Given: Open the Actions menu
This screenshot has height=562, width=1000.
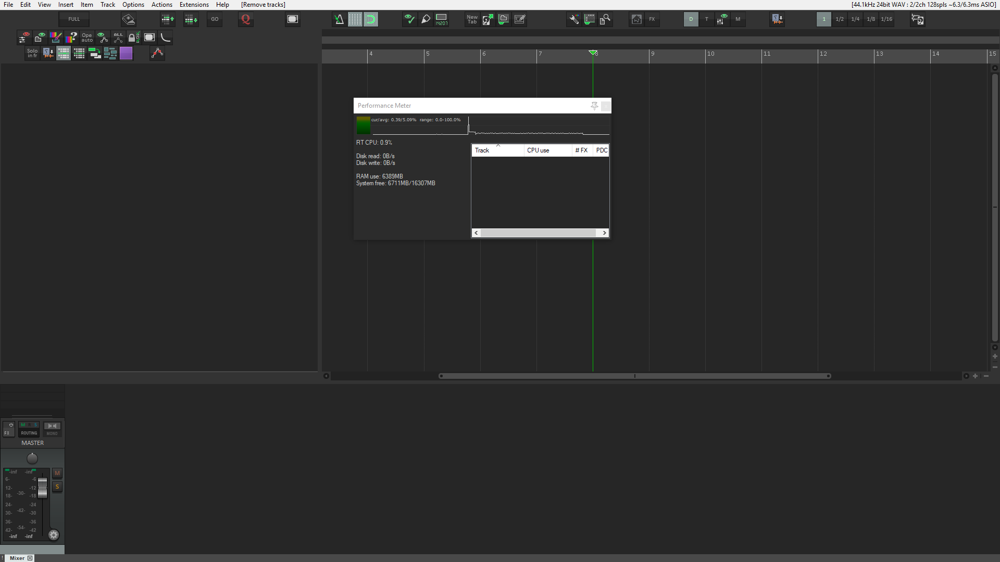Looking at the screenshot, I should (161, 5).
